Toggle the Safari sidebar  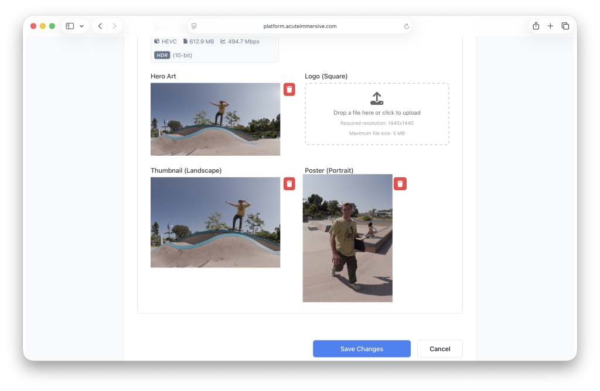pyautogui.click(x=70, y=26)
